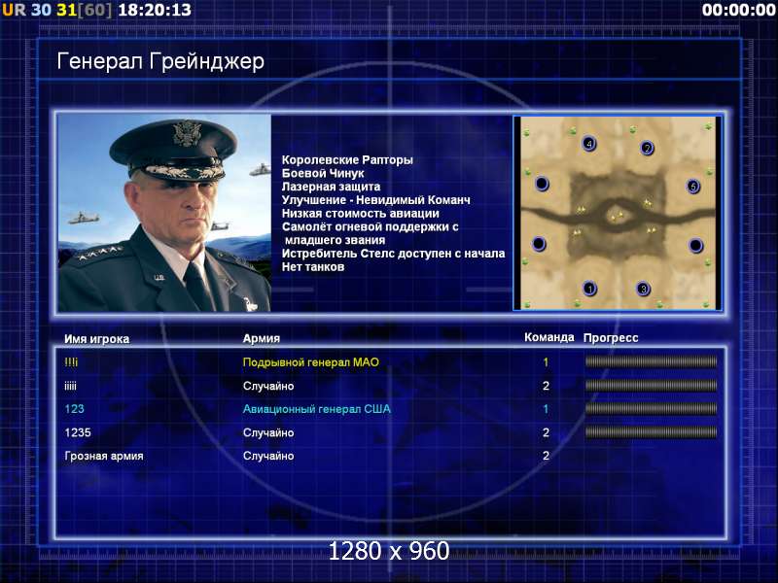Click 'Случайно' army in iiiii row
The height and width of the screenshot is (583, 778).
coord(268,386)
